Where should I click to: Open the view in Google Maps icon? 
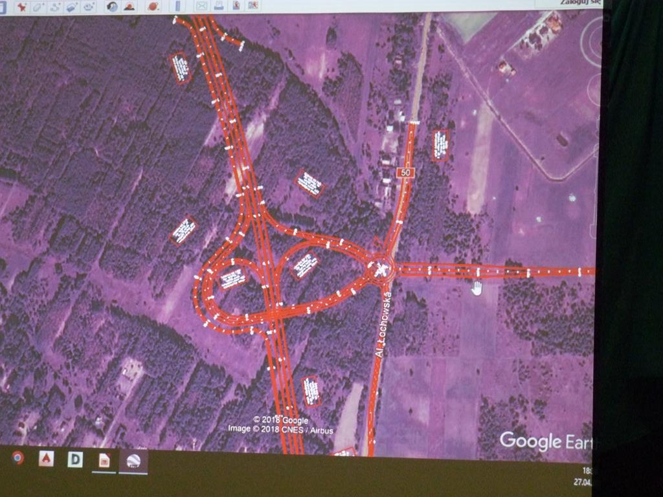pos(253,5)
